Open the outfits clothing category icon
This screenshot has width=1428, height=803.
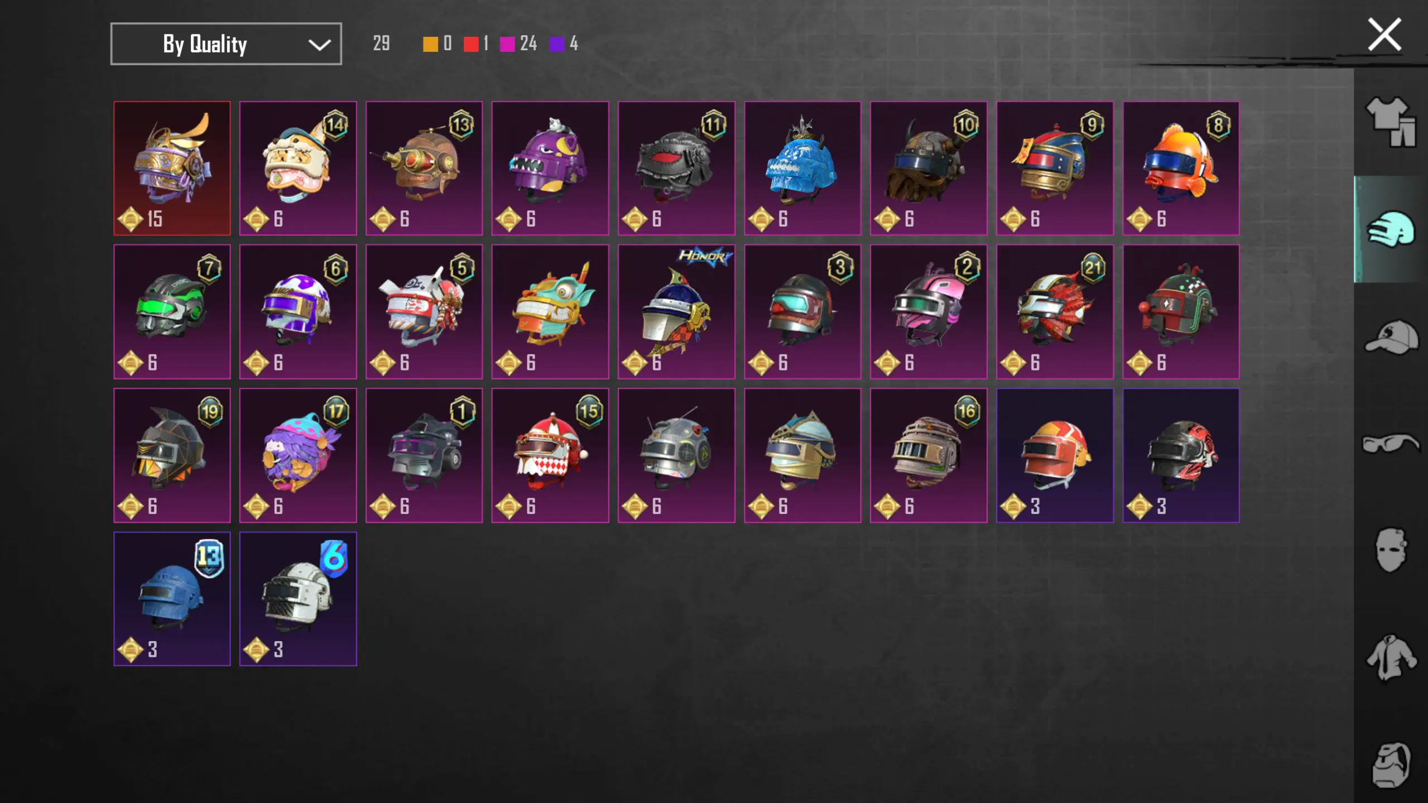pos(1391,122)
